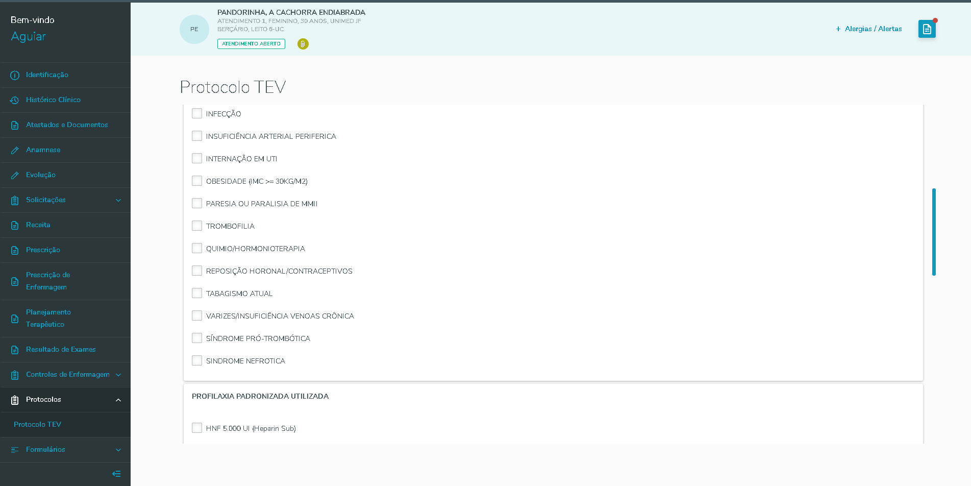
Task: Click the Identificação info icon in sidebar
Action: pyautogui.click(x=15, y=75)
